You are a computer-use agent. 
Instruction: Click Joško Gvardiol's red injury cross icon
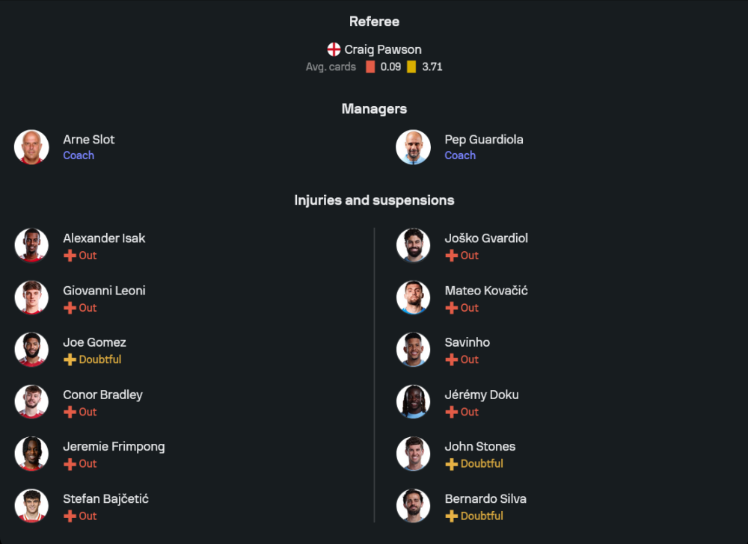[x=451, y=256]
